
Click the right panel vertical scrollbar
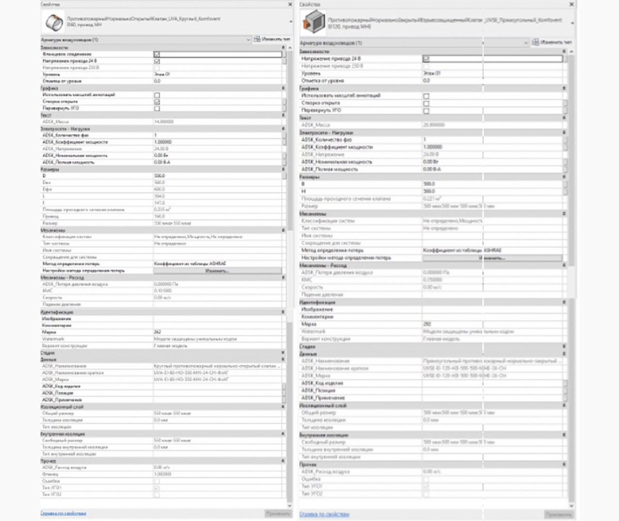tap(571, 258)
